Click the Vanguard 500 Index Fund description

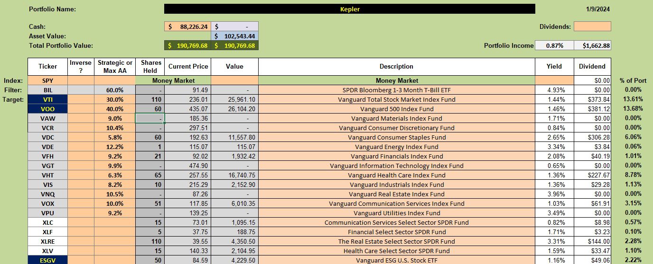(396, 109)
